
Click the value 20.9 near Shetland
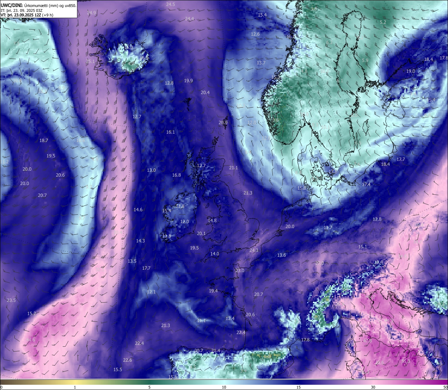coord(223,122)
